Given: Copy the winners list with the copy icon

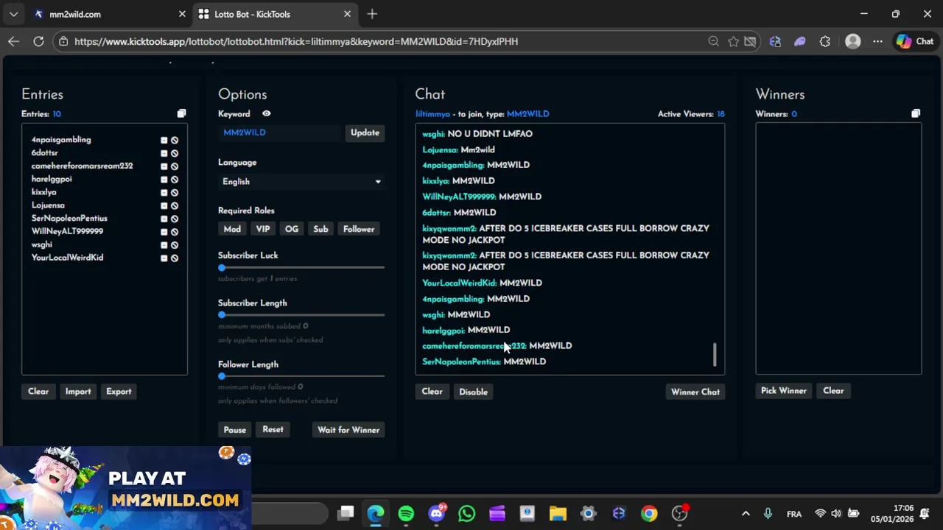Looking at the screenshot, I should [x=916, y=113].
